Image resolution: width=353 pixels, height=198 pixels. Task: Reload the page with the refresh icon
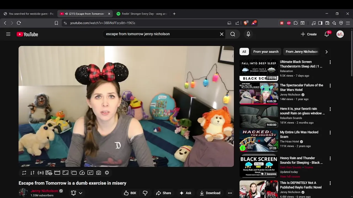(x=19, y=23)
